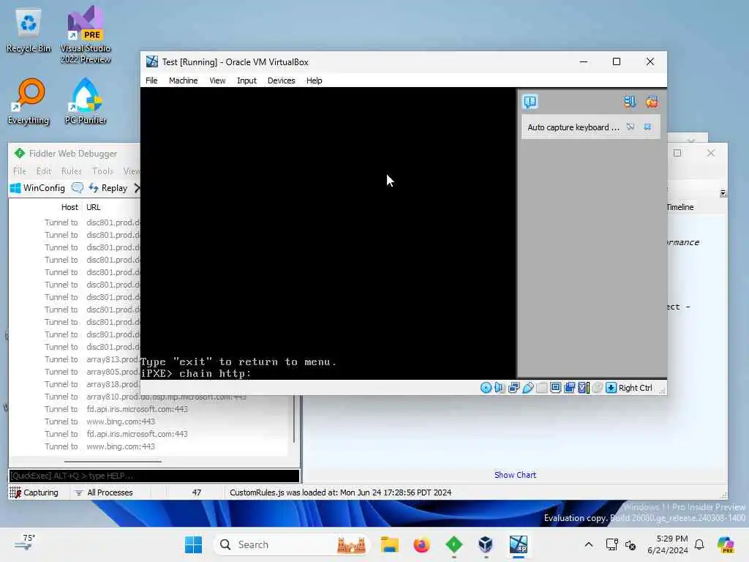Open the optical disk status icon in VirtualBox
This screenshot has height=562, width=749.
(486, 388)
